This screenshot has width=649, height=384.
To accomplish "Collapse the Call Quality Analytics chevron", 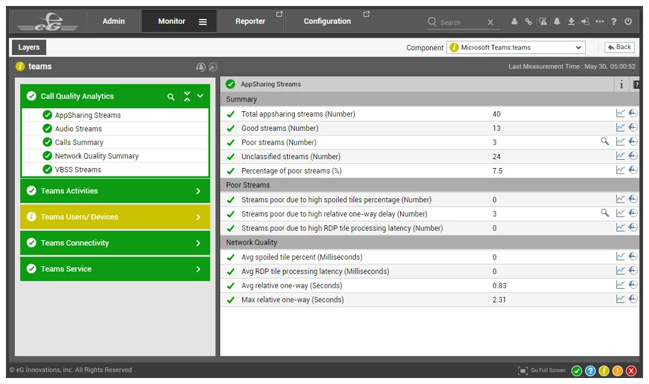I will (x=200, y=96).
